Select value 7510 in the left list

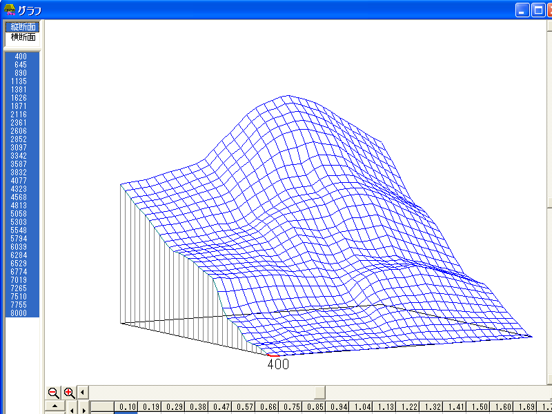(22, 297)
